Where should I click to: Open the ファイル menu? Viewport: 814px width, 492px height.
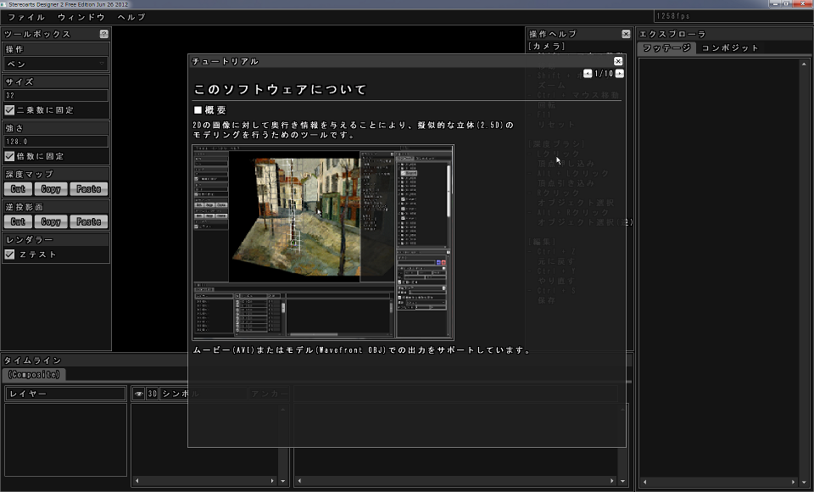(26, 17)
